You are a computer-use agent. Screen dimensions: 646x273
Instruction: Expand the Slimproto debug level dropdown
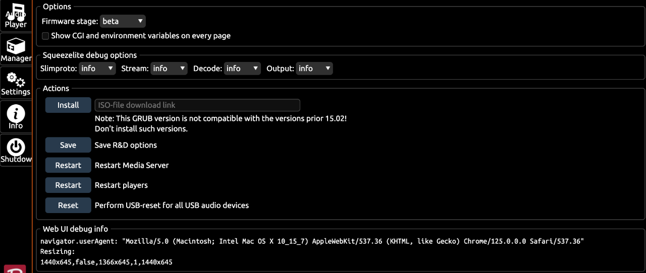97,69
